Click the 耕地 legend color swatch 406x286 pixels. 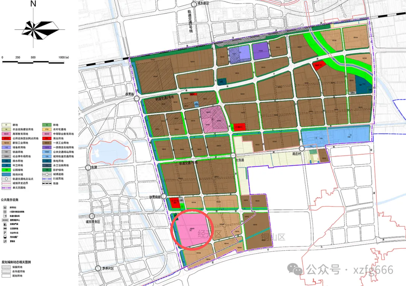[x=6, y=125]
